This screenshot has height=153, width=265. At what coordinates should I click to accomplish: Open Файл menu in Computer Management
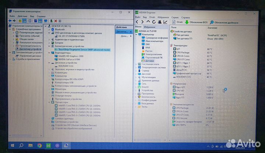(12, 16)
